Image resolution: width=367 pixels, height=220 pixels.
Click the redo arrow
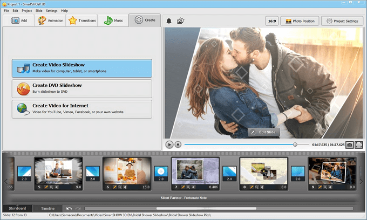tap(78, 208)
